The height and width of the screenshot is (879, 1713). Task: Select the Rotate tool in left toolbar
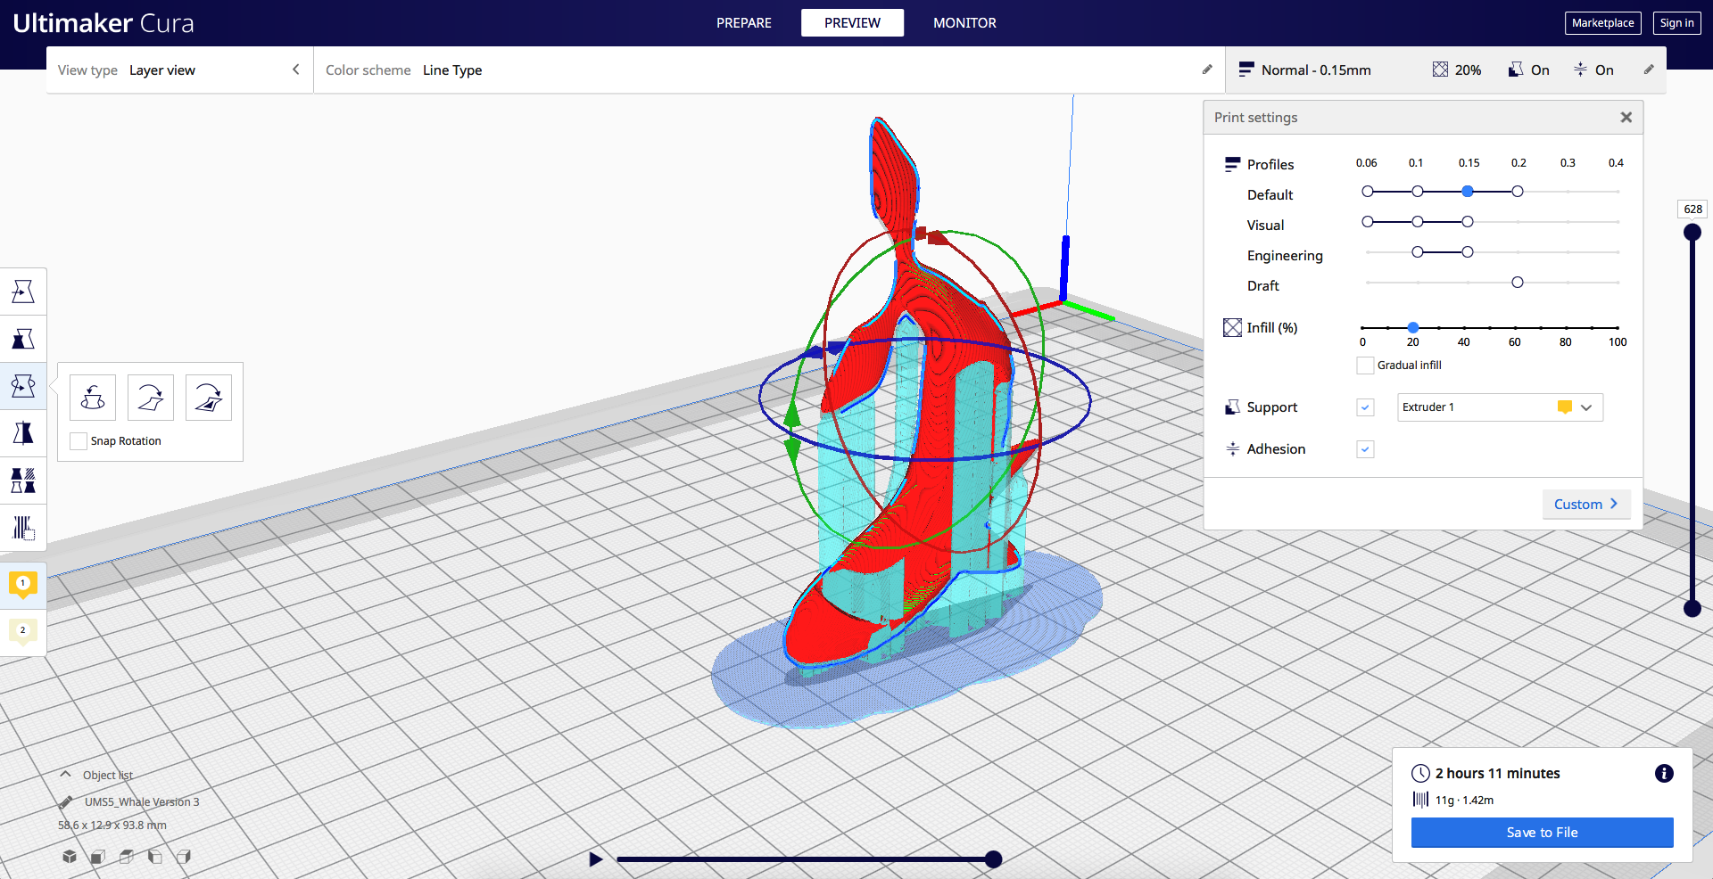coord(23,386)
